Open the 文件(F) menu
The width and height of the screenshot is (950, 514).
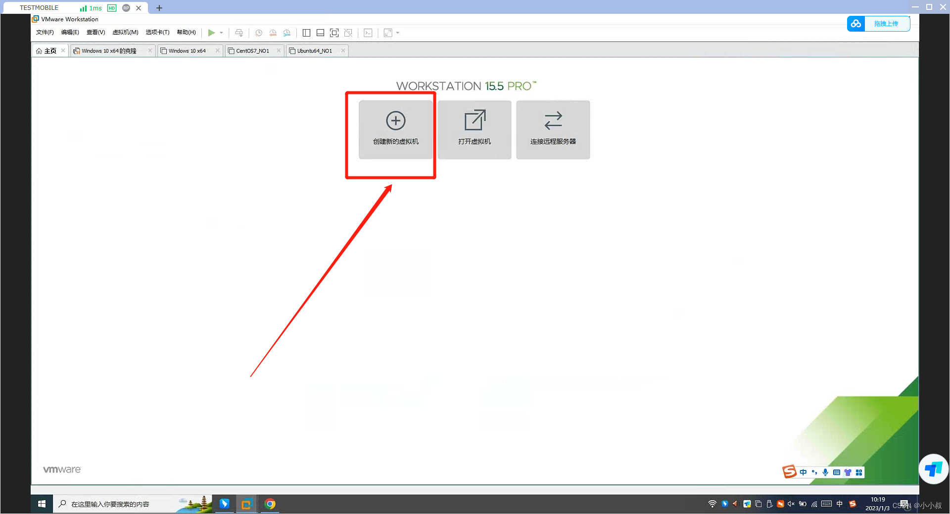45,33
